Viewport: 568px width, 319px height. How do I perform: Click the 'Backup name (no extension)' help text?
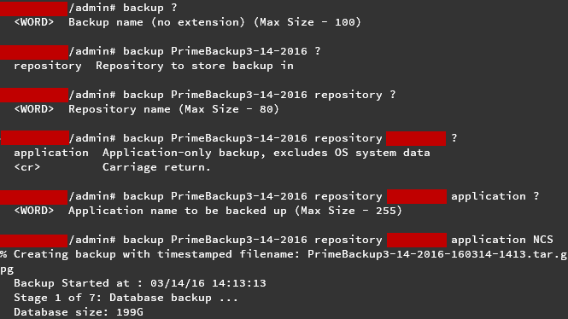point(156,22)
